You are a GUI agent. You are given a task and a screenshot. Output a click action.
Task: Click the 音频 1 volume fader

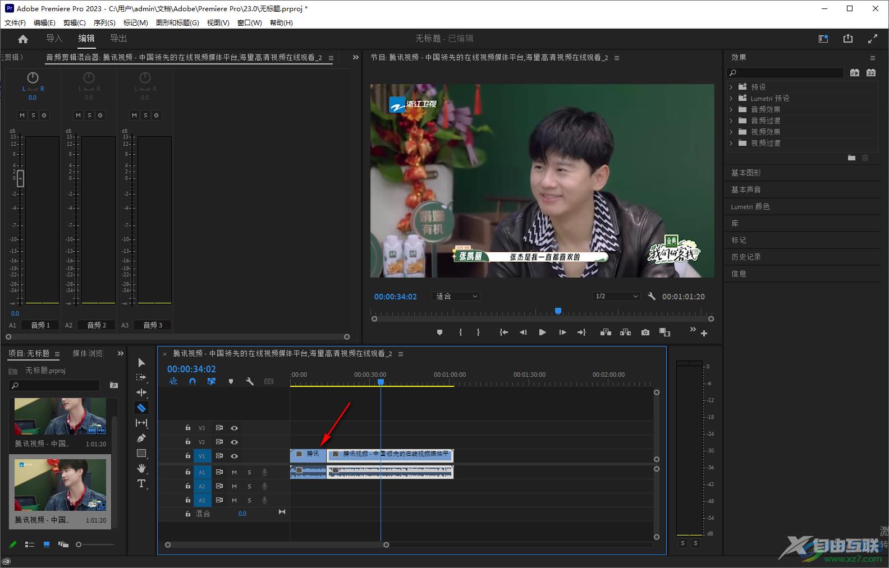(x=20, y=178)
